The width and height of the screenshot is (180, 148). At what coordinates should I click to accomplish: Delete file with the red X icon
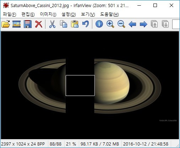click(39, 24)
